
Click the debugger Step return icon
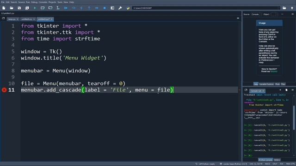[x=89, y=8]
